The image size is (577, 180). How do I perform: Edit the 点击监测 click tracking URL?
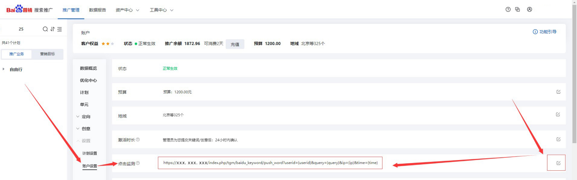[558, 163]
